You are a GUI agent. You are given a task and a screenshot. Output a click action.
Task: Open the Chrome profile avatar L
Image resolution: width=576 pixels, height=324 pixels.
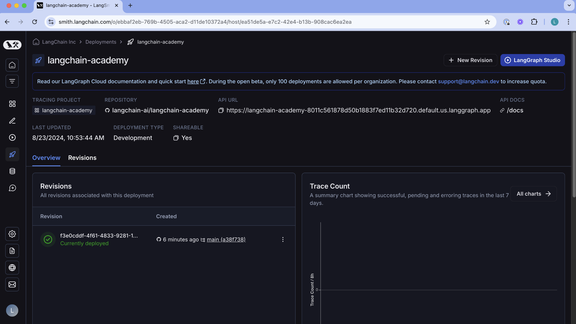(554, 22)
